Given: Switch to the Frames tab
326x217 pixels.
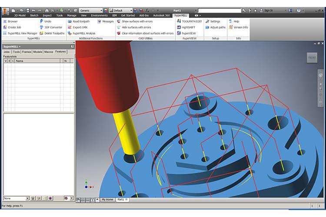Looking at the screenshot, I should click(27, 52).
